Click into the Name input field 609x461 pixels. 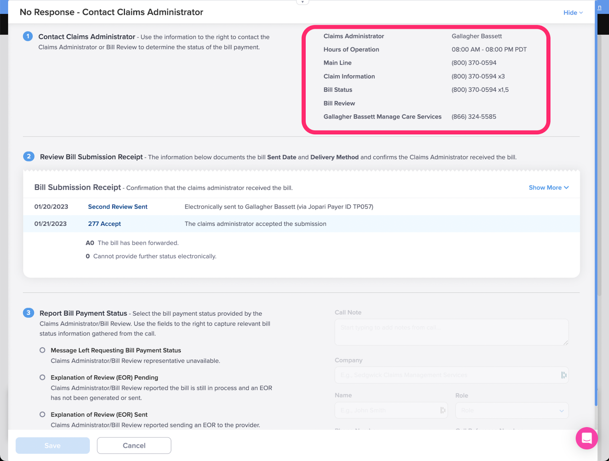click(x=391, y=410)
